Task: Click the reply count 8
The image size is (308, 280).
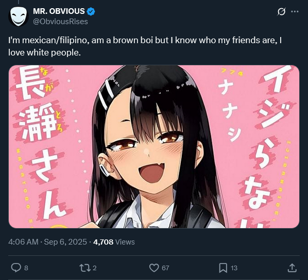Action: point(26,268)
